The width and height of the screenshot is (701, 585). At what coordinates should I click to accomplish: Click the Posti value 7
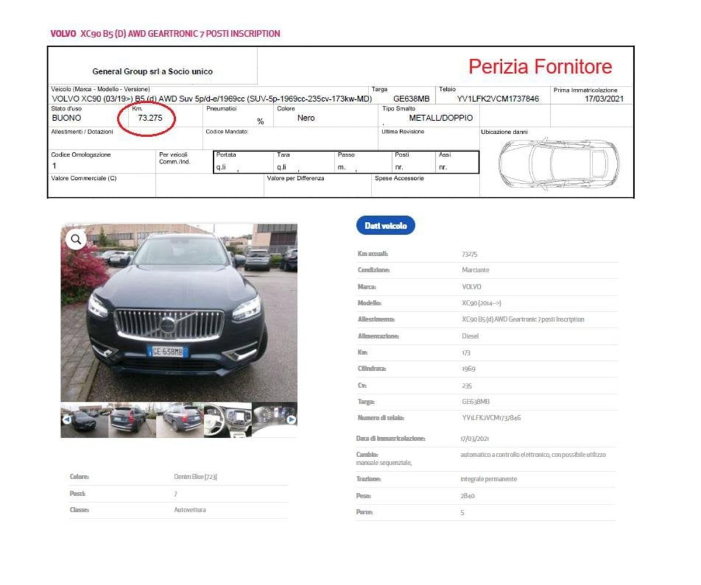[175, 494]
